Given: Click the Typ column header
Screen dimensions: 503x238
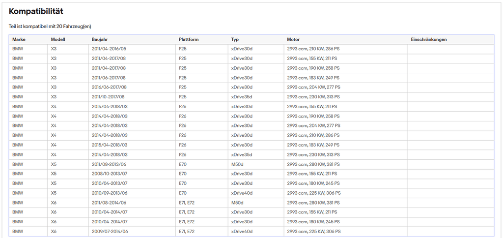Looking at the screenshot, I should 235,39.
